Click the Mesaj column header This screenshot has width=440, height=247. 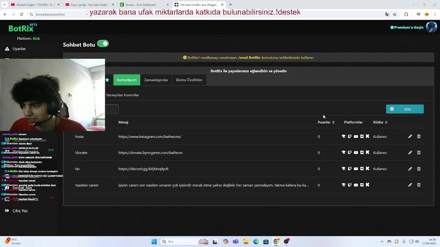123,122
